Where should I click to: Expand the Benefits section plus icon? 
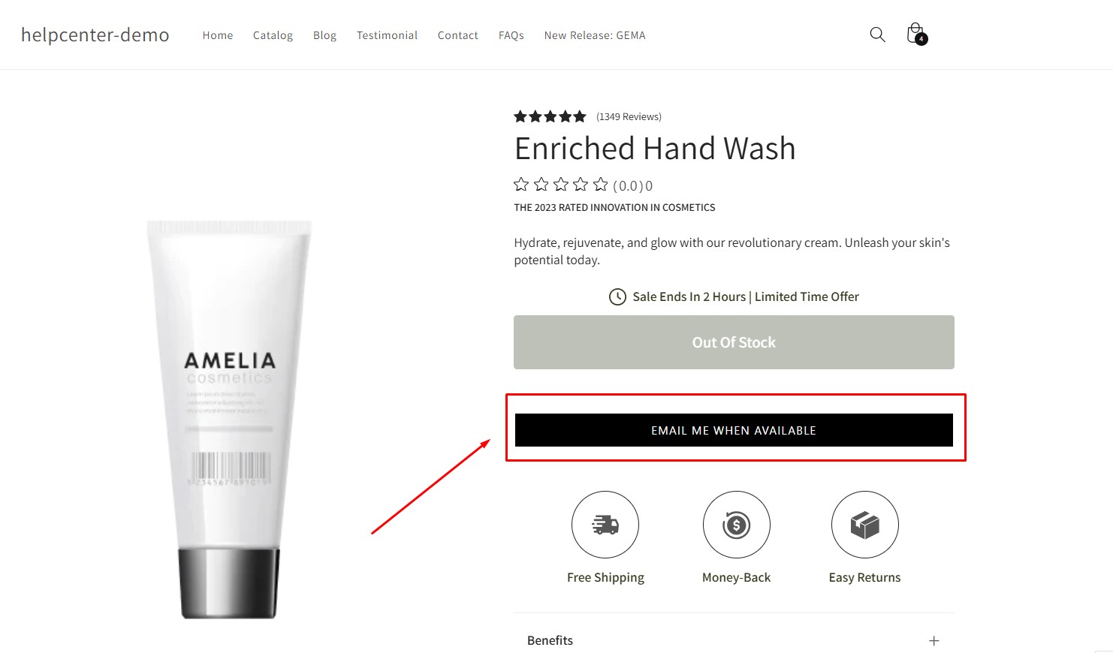tap(934, 640)
